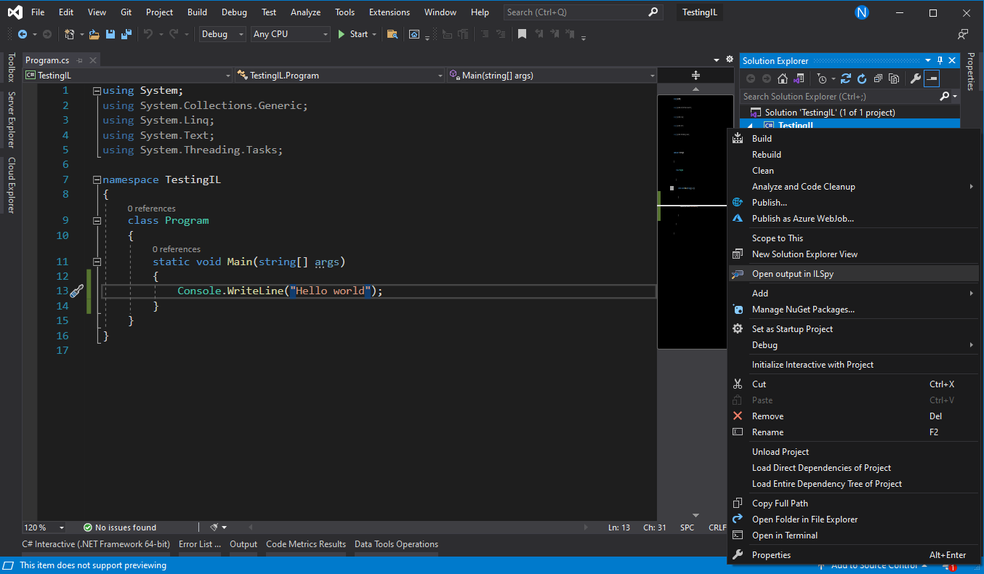The width and height of the screenshot is (984, 574).
Task: Open the Cloud Explorer side tab
Action: (11, 185)
